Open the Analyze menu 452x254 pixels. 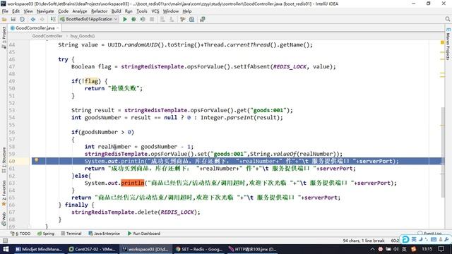point(80,11)
